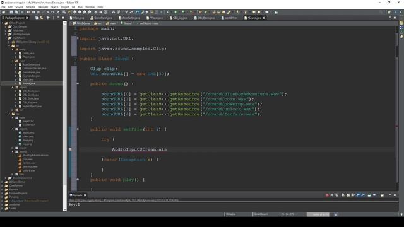Screen dimensions: 404x227
Task: Select the chest.png file
Action: 26,136
